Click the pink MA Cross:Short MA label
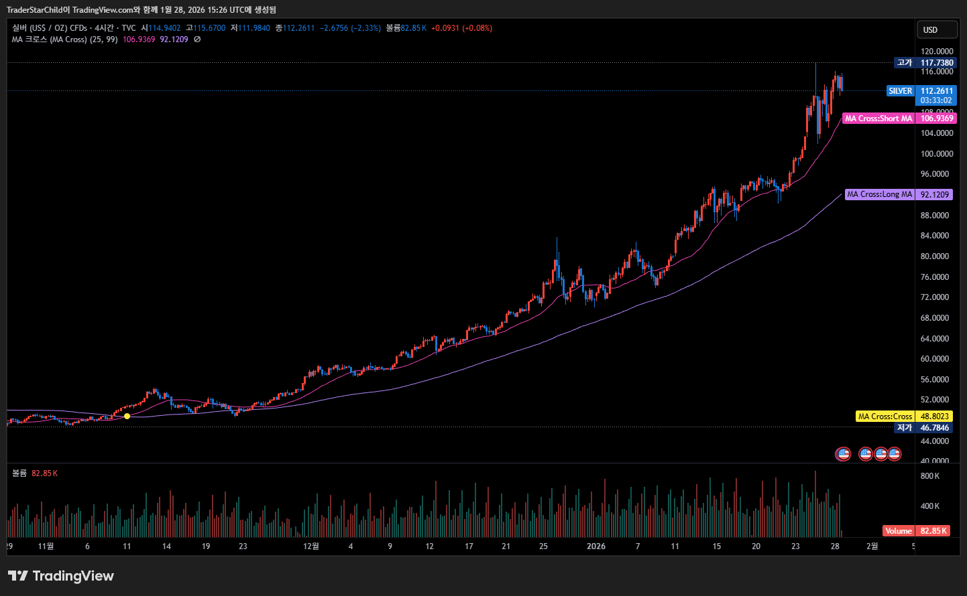Screen dimensions: 967x596 878,119
